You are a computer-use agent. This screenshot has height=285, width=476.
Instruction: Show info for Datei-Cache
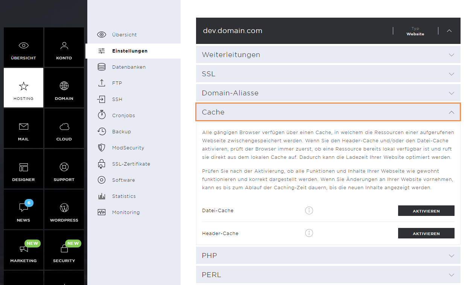click(x=309, y=211)
